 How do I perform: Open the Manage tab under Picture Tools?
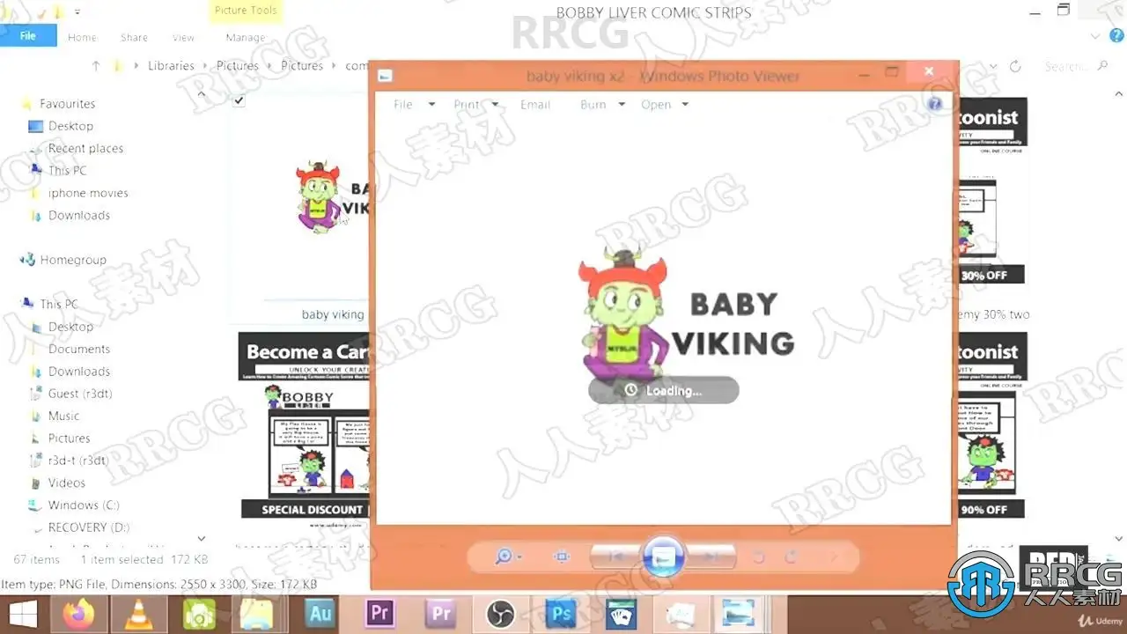[245, 37]
